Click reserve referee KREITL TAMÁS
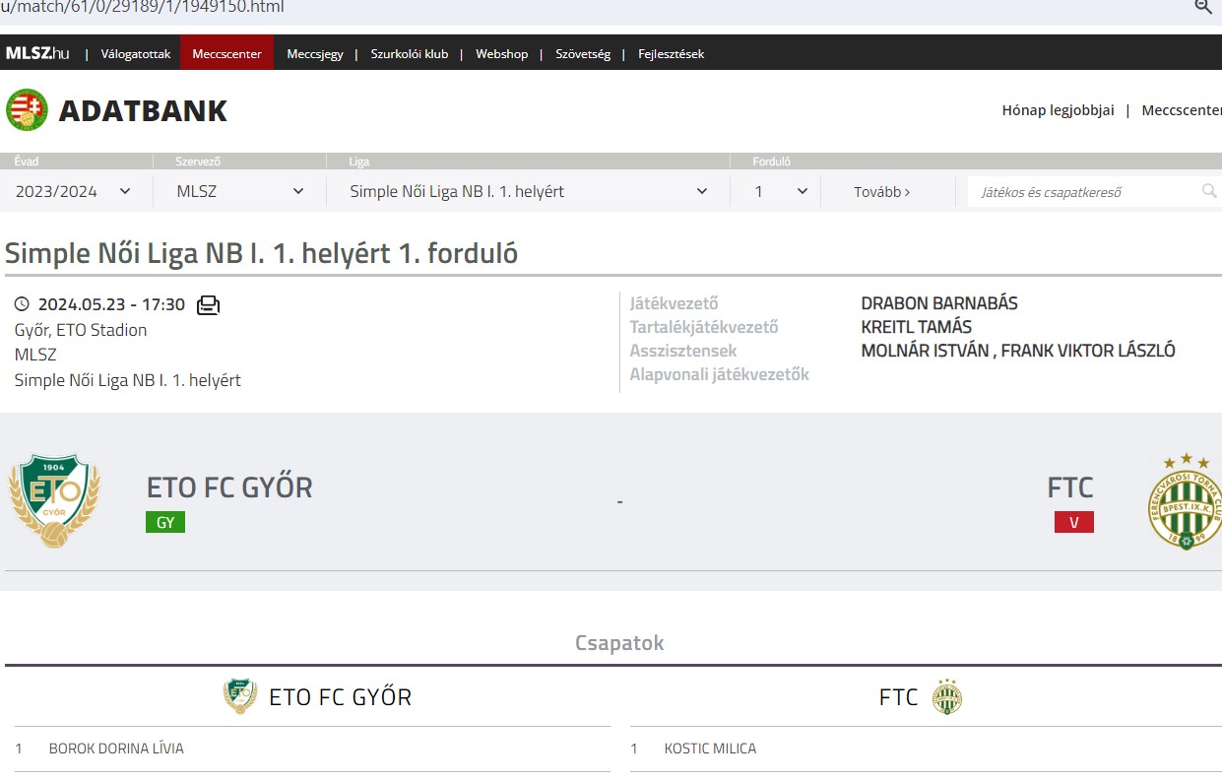Viewport: 1222px width, 781px height. click(x=916, y=327)
